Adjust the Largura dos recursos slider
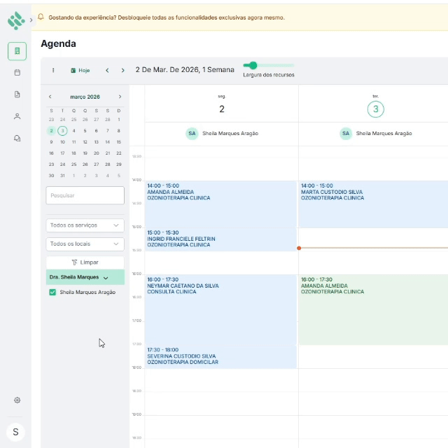Viewport: 448px width, 448px height. (x=253, y=65)
